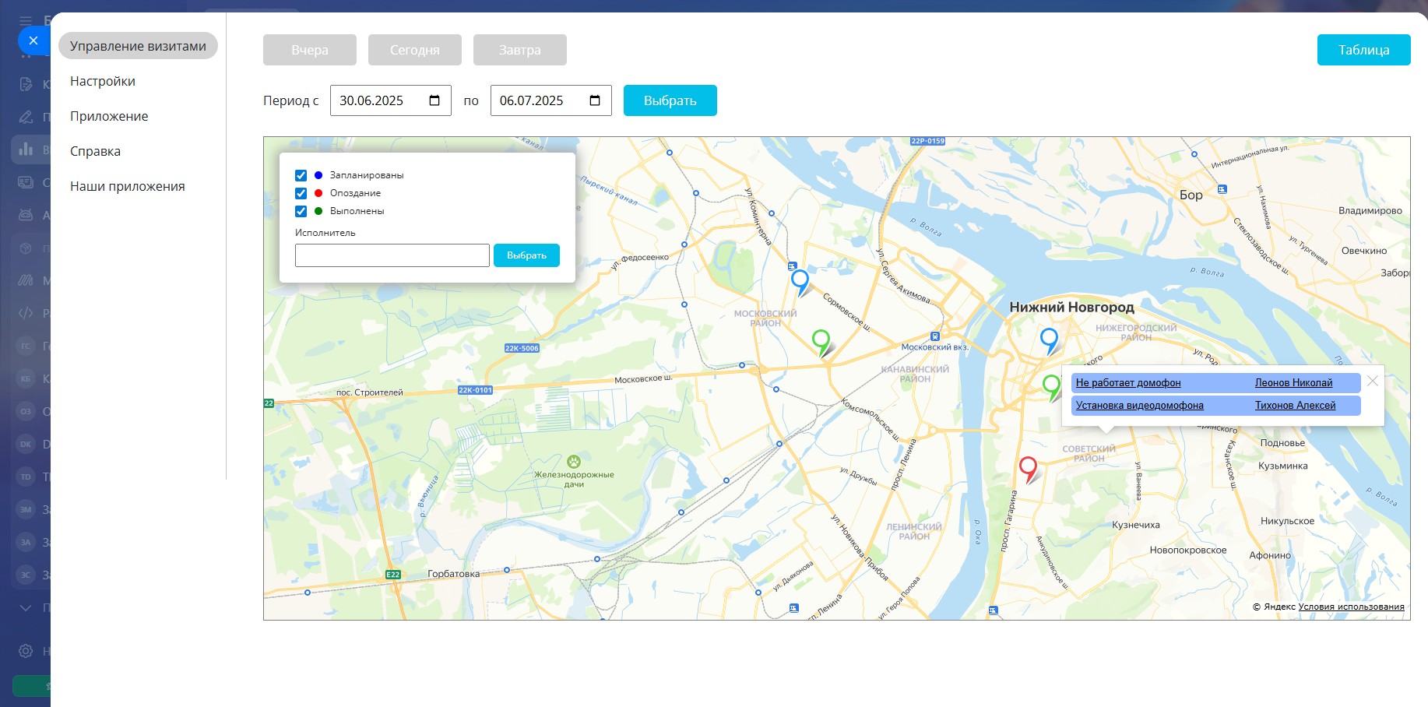
Task: Disable the Выполнены visits checkbox
Action: (x=301, y=211)
